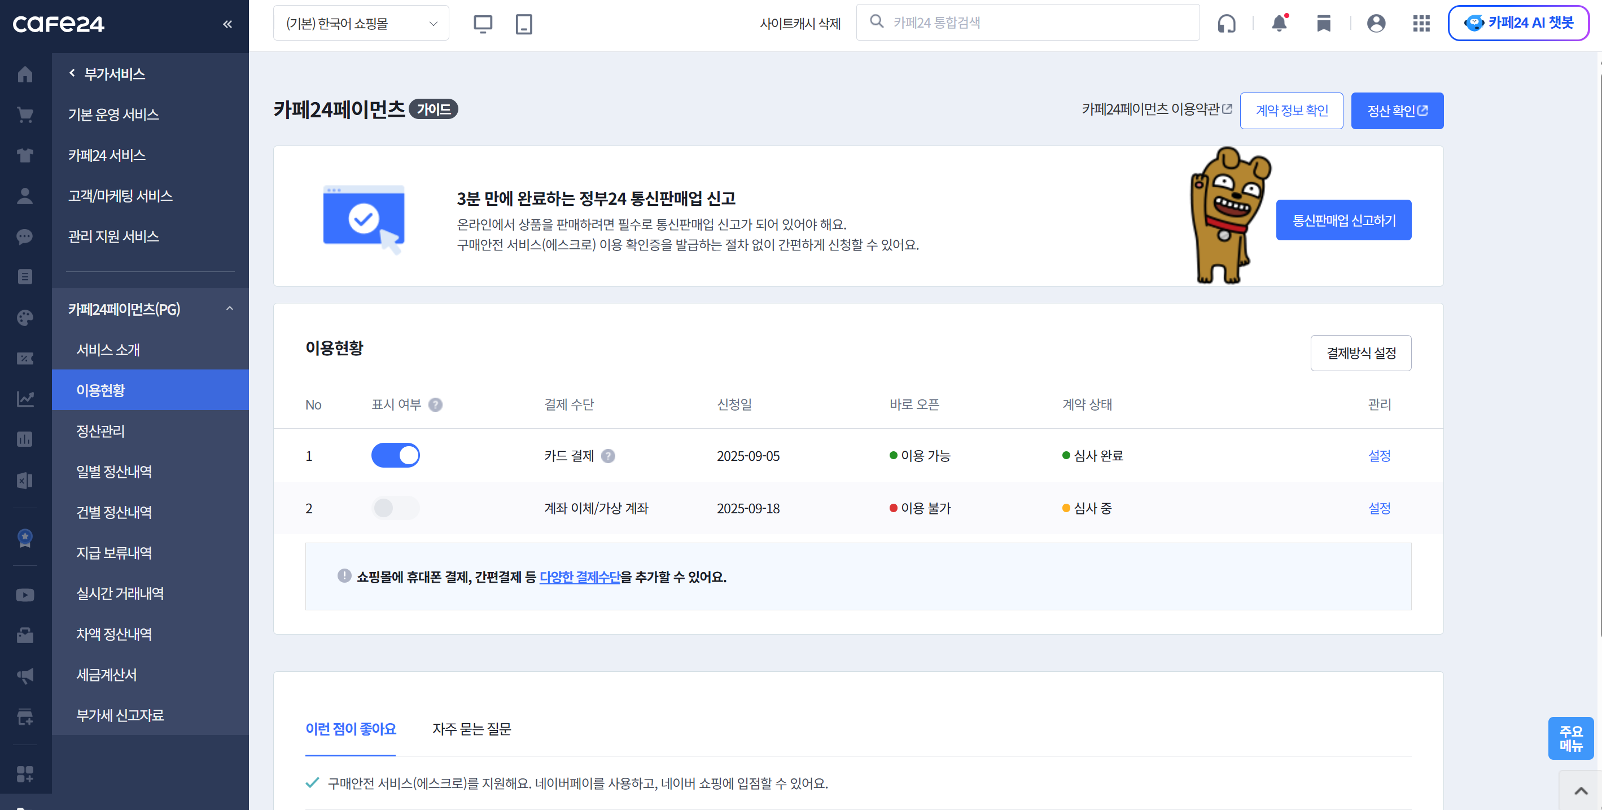Open the shopping cart sidebar icon
This screenshot has height=810, width=1602.
[25, 115]
